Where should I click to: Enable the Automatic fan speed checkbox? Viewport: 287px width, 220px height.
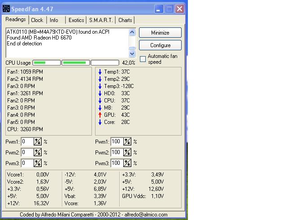tap(143, 59)
